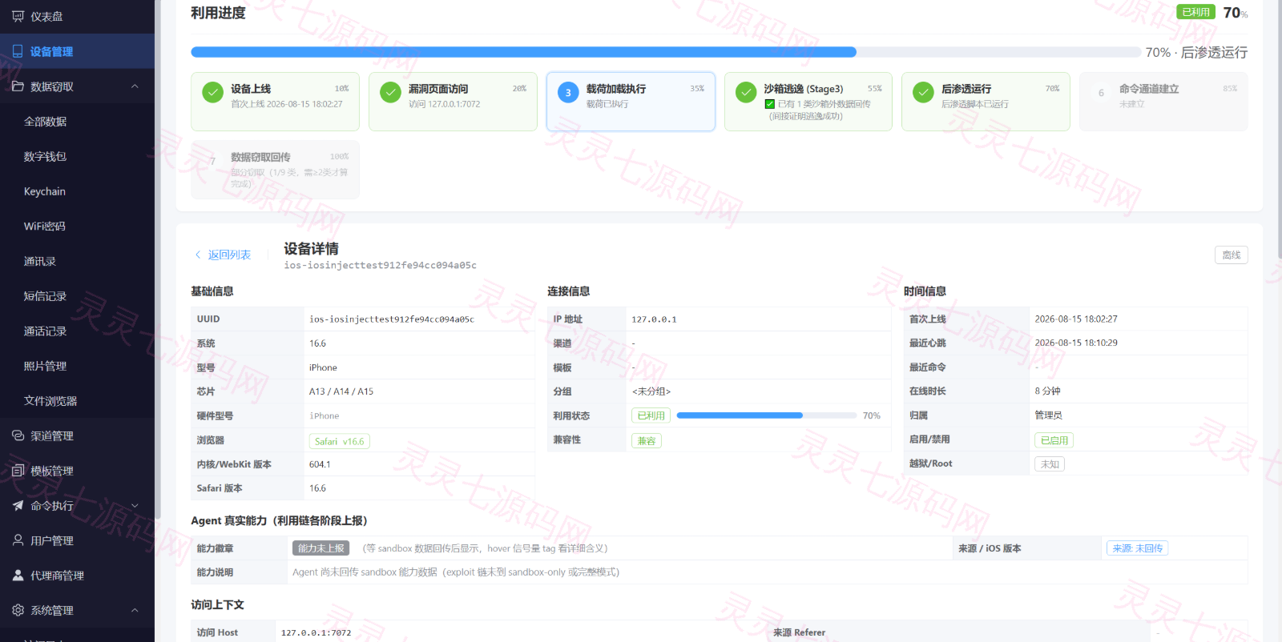
Task: Click the 能力未上报 badge
Action: (x=321, y=548)
